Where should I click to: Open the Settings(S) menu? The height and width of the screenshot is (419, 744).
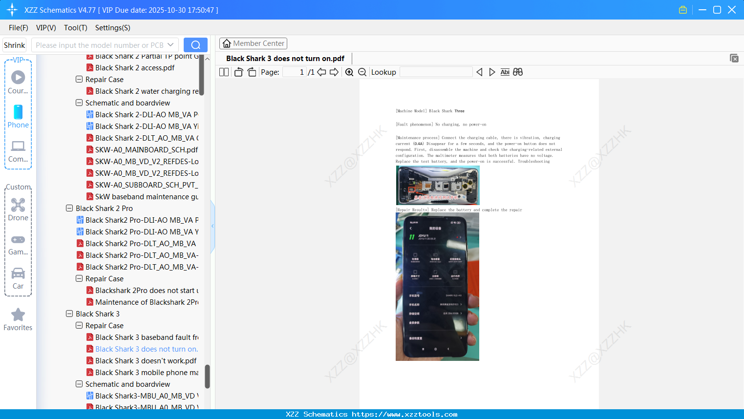pos(113,28)
